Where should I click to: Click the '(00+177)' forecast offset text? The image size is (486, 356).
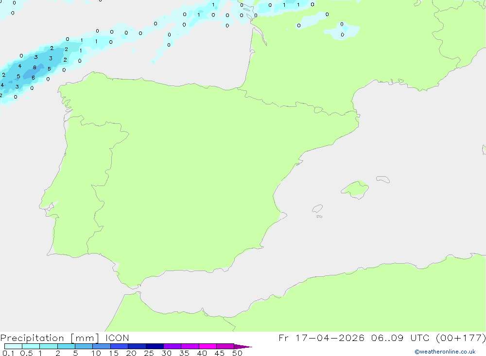[x=461, y=338]
